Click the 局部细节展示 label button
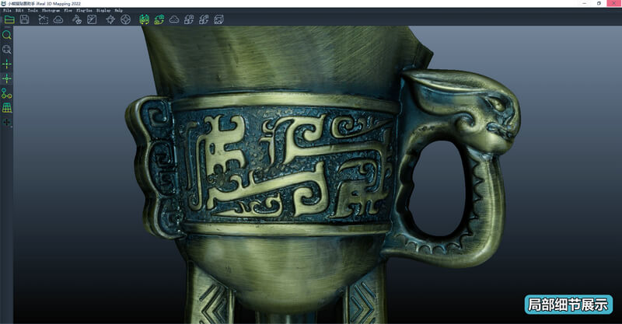The image size is (622, 324). click(568, 304)
